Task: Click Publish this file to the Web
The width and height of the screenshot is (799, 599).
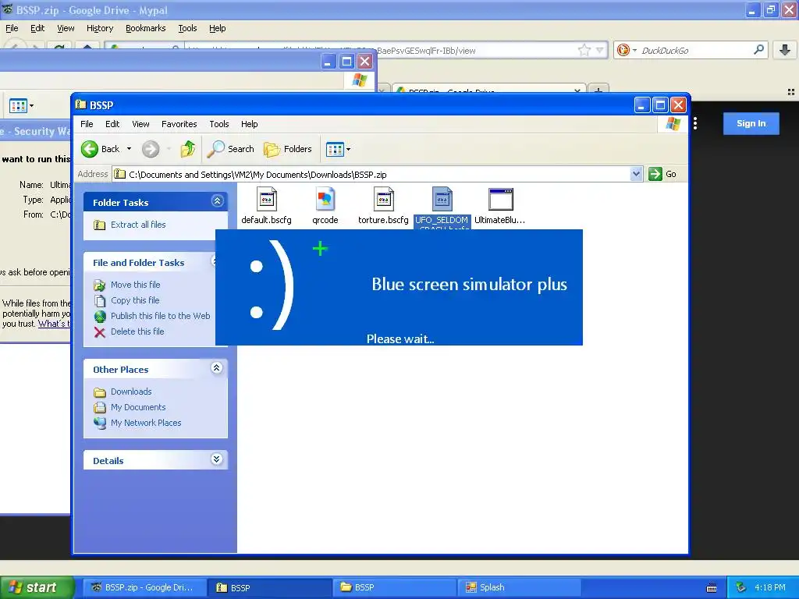Action: coord(160,316)
